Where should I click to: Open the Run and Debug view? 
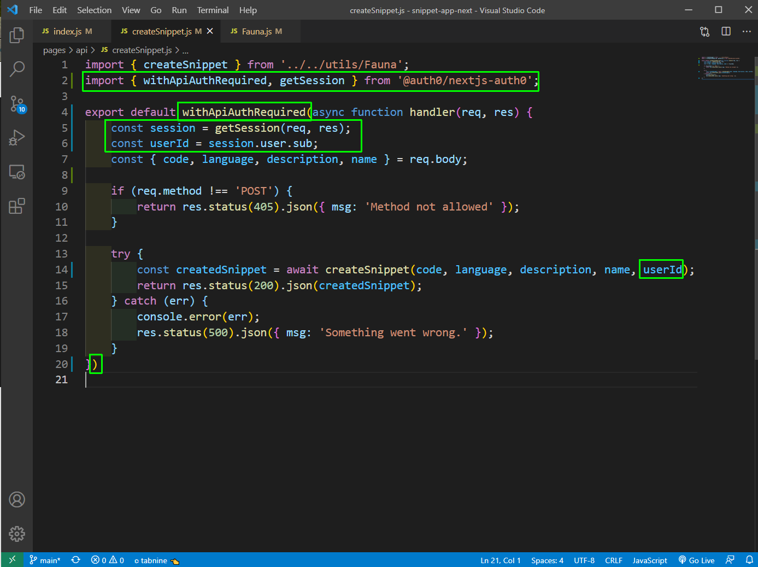(17, 138)
